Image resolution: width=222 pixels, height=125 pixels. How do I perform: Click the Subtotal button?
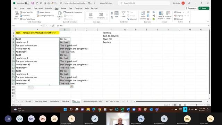tap(178, 19)
